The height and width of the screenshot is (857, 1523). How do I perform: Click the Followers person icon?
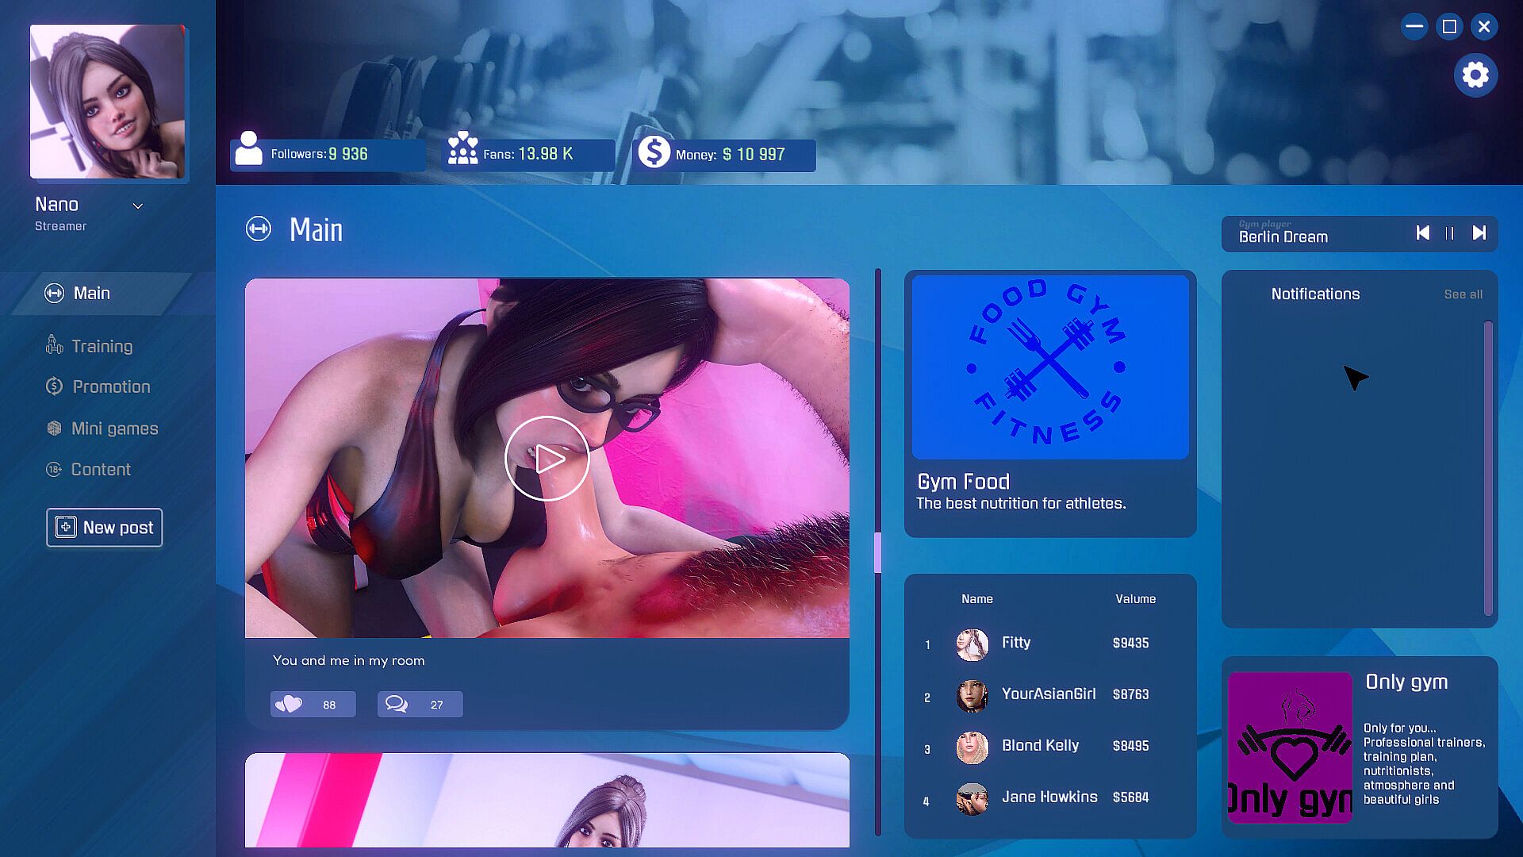coord(248,149)
